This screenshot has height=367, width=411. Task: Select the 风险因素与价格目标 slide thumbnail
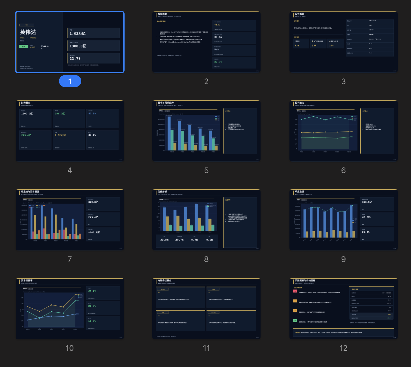(343, 309)
